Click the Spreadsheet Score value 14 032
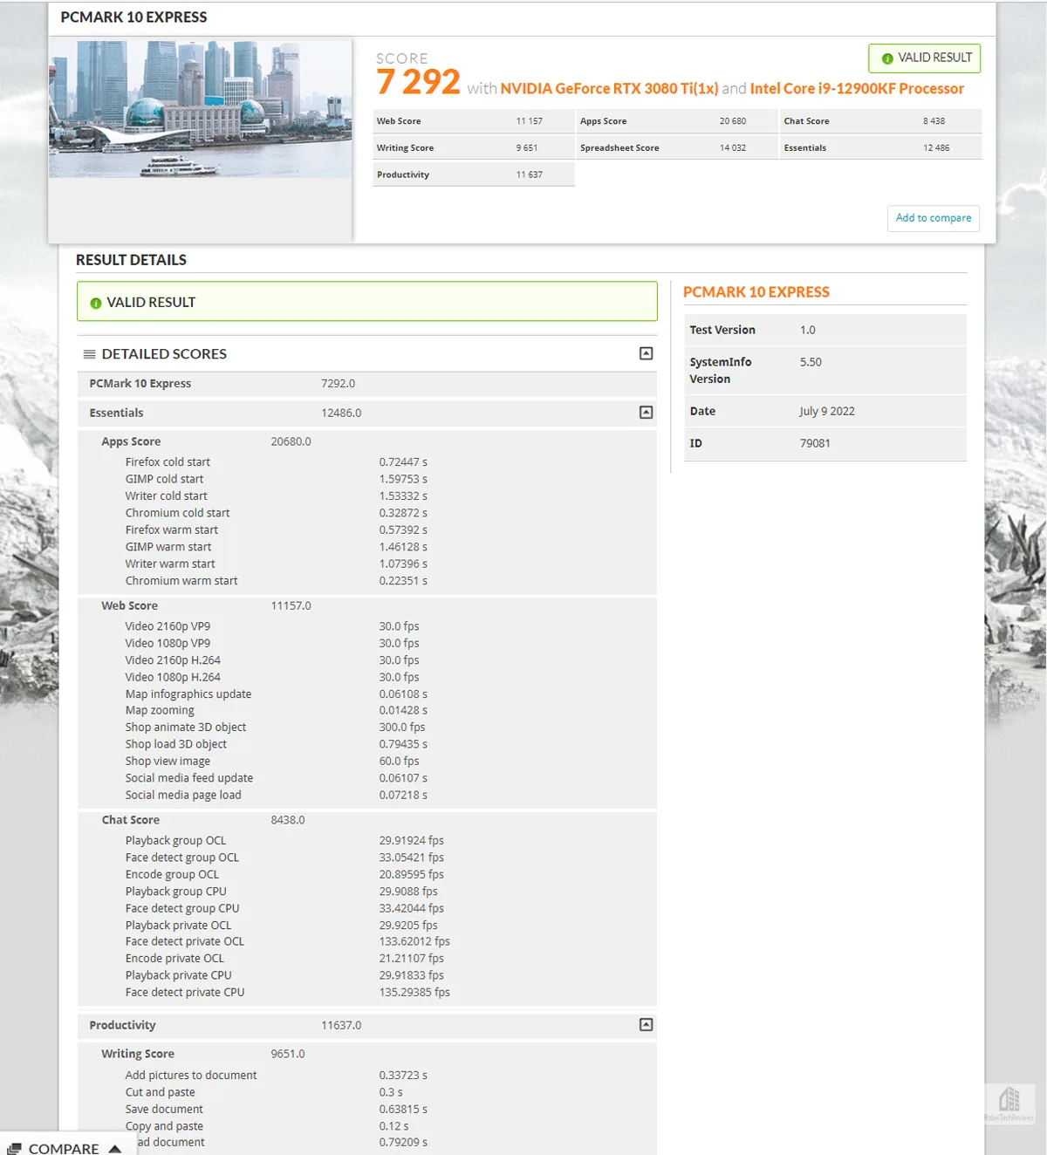Viewport: 1047px width, 1155px height. pyautogui.click(x=733, y=148)
